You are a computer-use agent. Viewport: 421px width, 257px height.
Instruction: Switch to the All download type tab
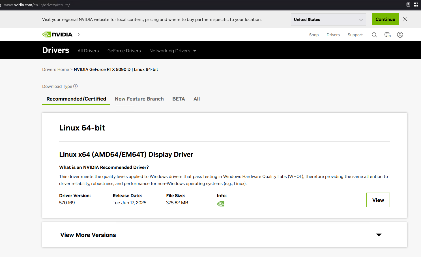[x=197, y=99]
